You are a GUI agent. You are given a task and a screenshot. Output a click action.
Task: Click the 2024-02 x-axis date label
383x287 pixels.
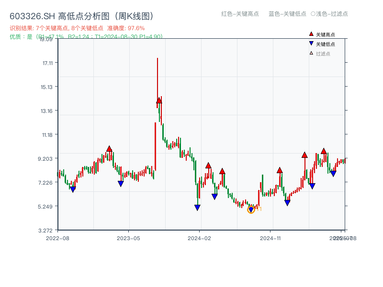pyautogui.click(x=199, y=238)
